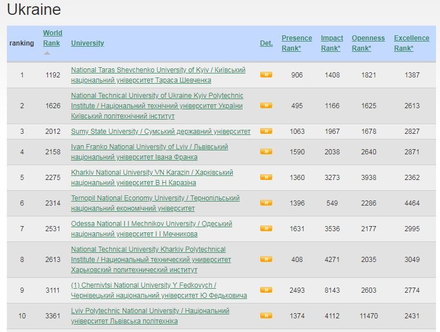
Task: Open details icon for Taras Shevchenko University
Action: coord(266,75)
